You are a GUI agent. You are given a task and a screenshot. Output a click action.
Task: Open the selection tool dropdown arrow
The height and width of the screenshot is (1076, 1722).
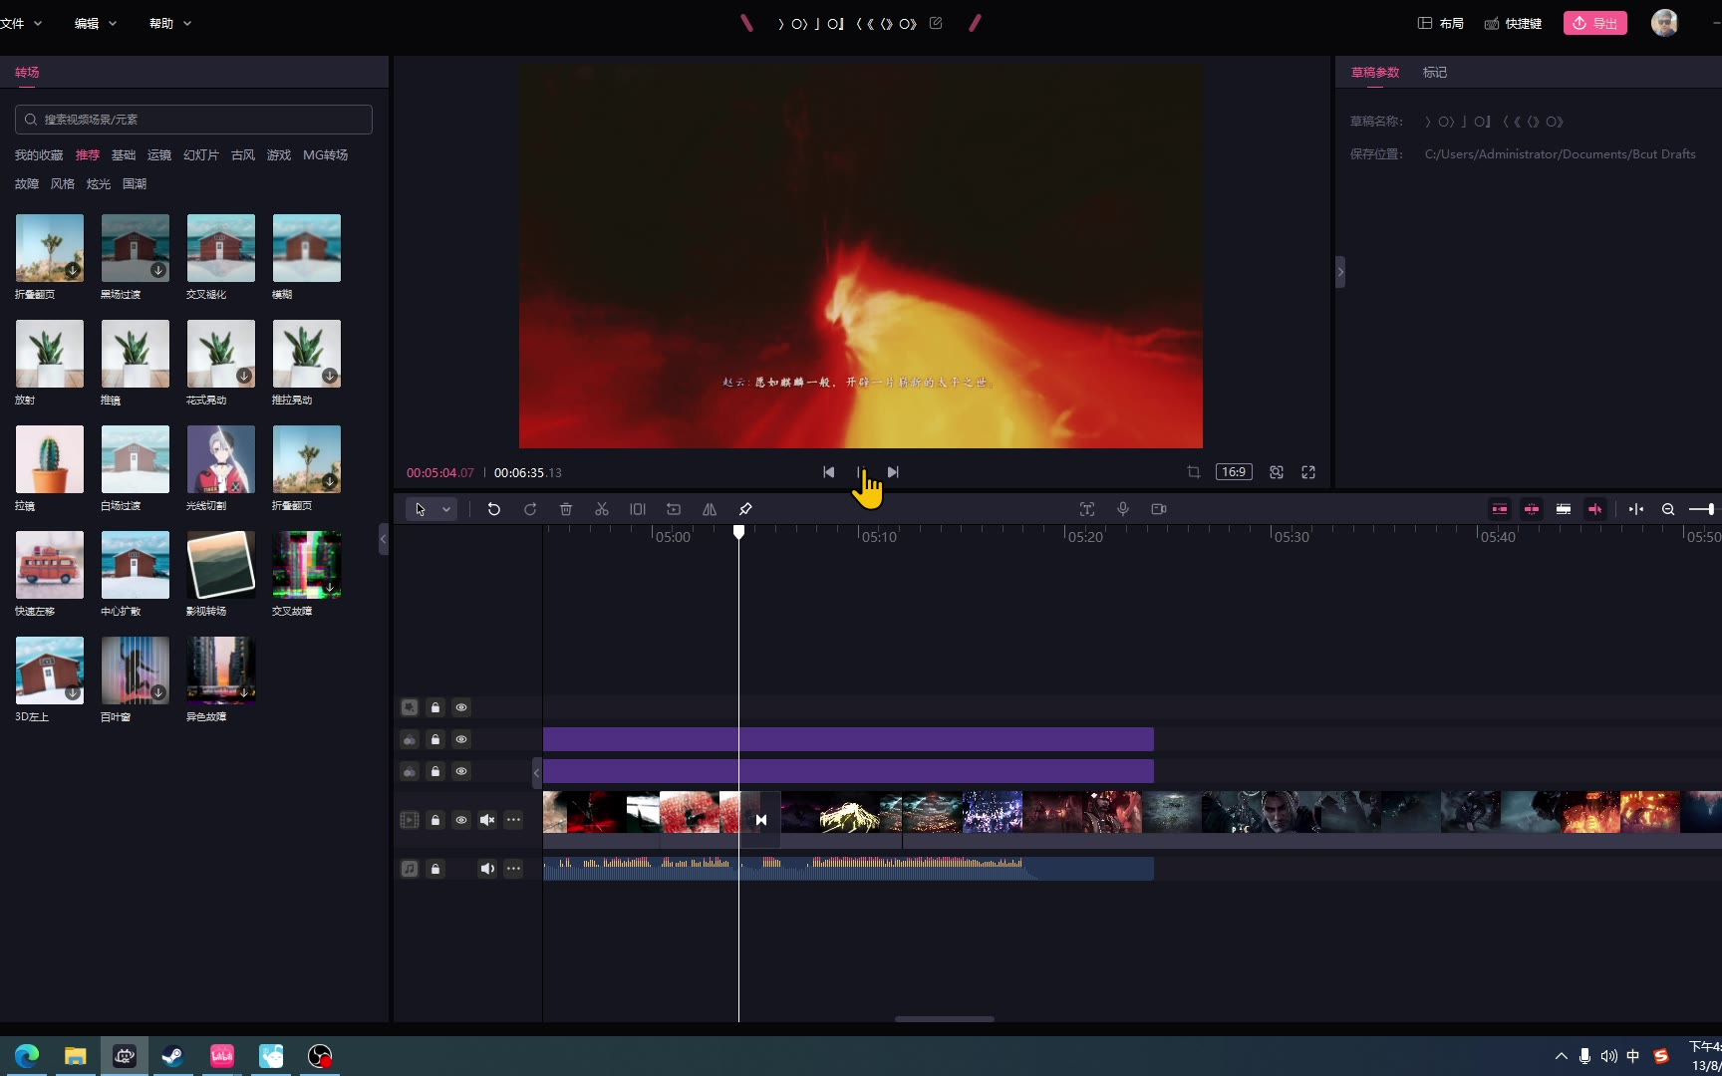(446, 509)
